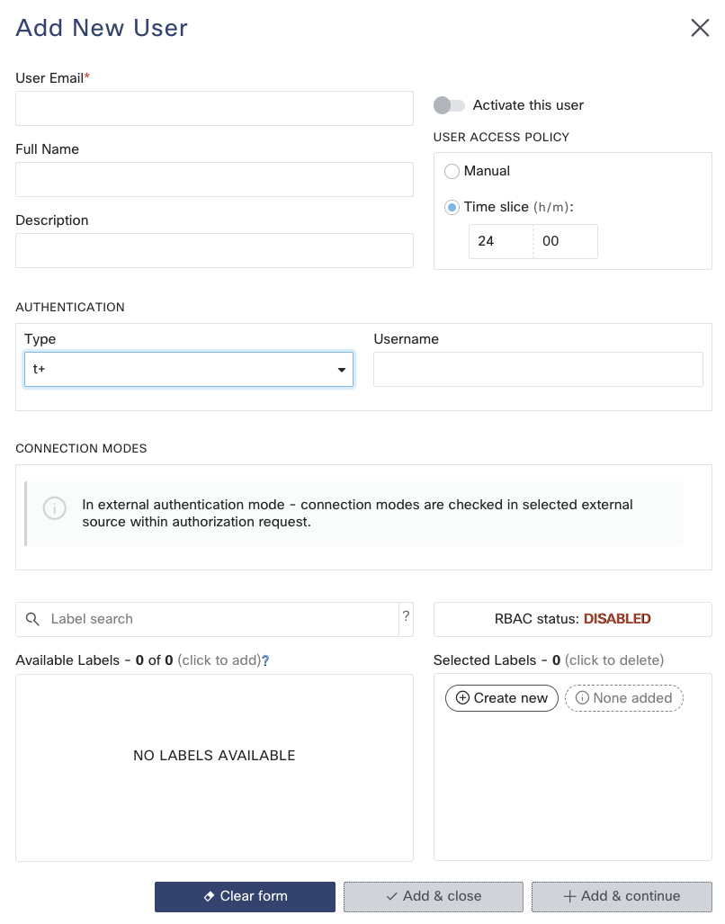725x924 pixels.
Task: Click the time slice minutes field
Action: (566, 242)
